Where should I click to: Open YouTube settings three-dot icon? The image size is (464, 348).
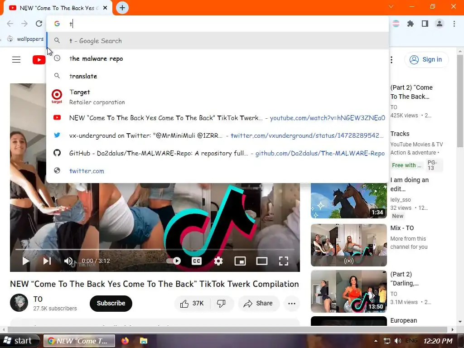click(x=391, y=60)
